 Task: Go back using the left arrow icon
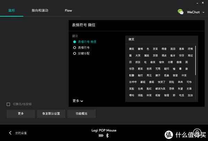(10, 133)
